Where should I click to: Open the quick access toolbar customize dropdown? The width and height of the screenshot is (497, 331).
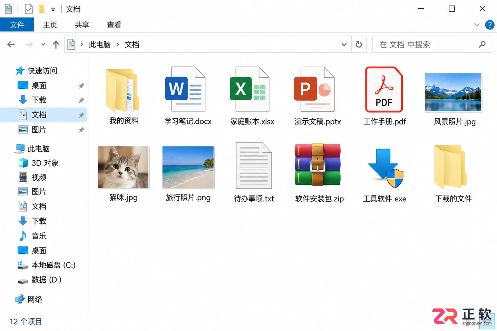53,9
